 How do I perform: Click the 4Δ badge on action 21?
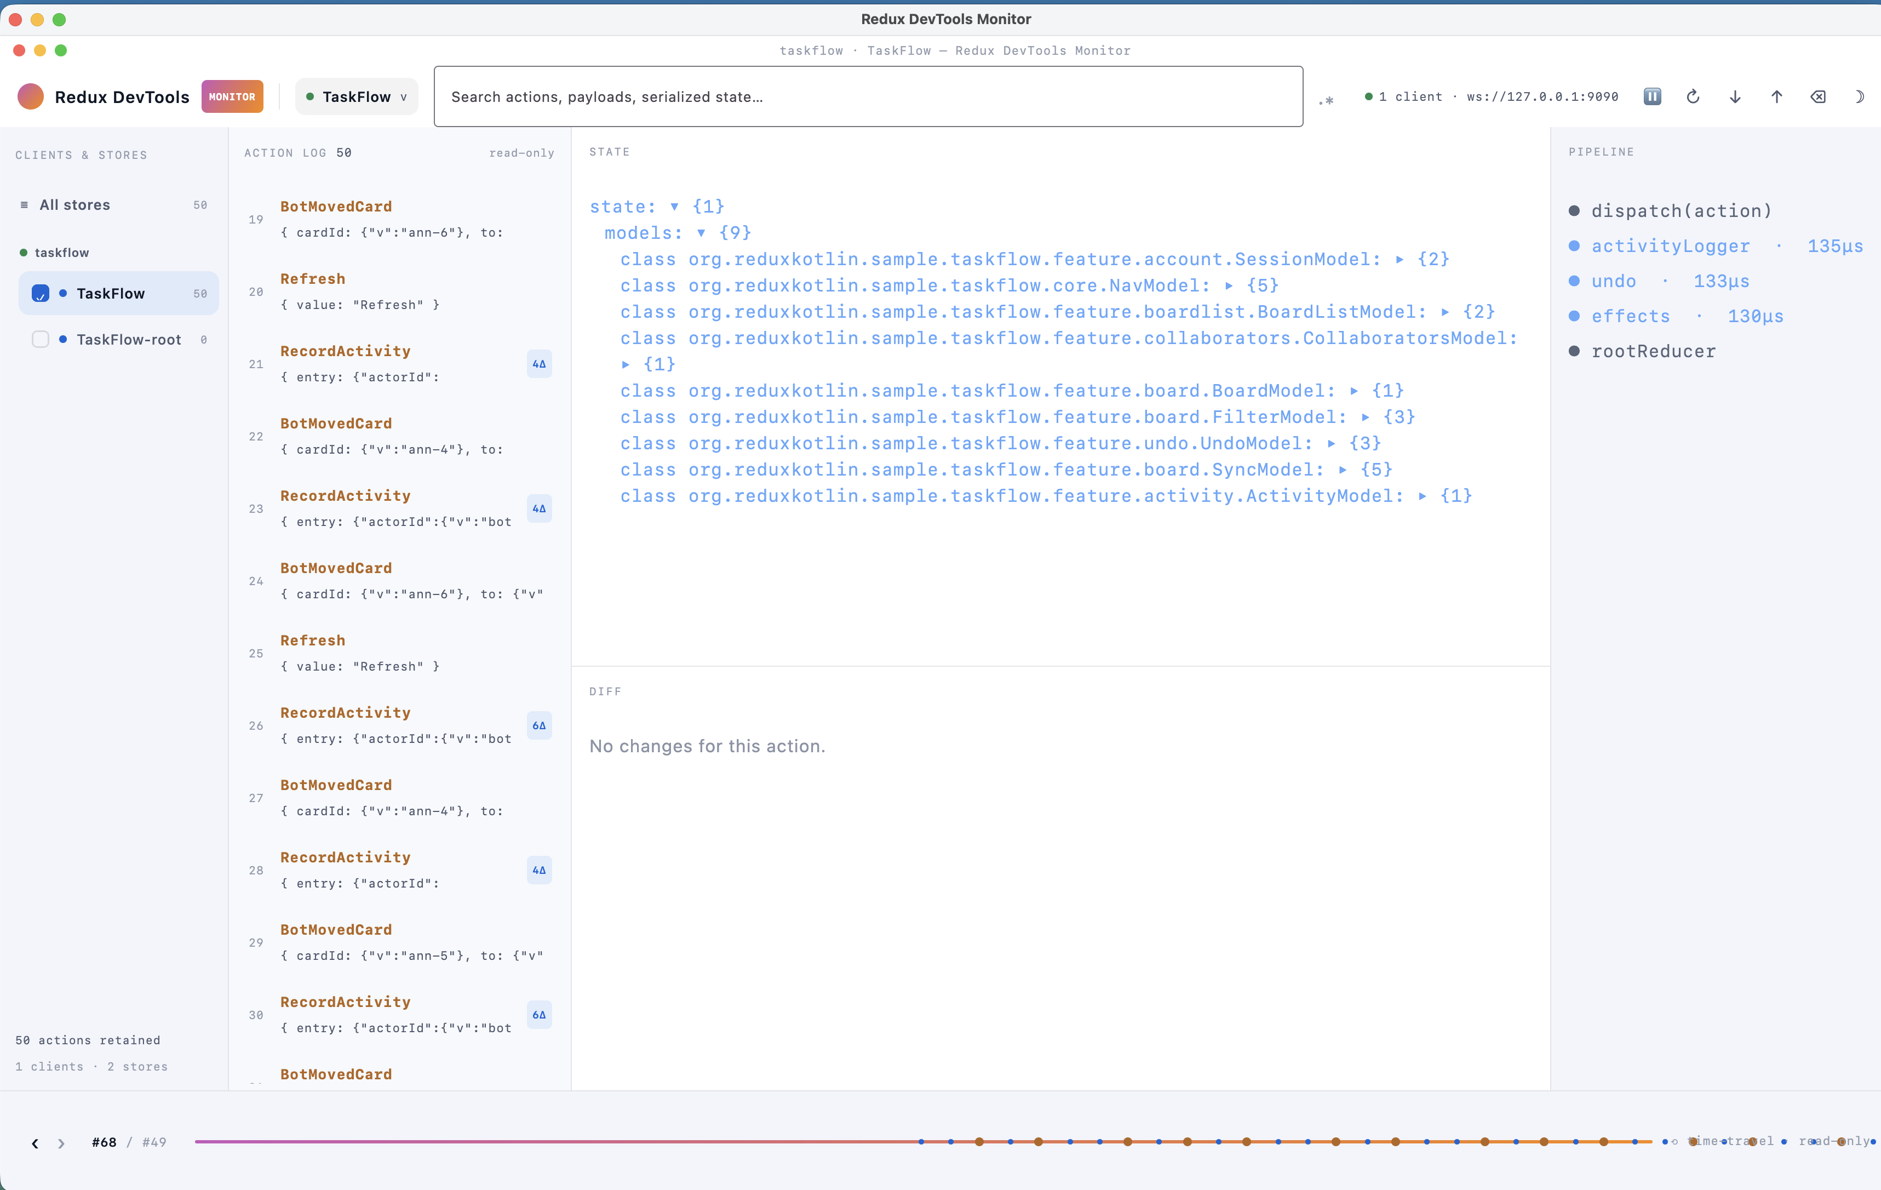[x=539, y=364]
